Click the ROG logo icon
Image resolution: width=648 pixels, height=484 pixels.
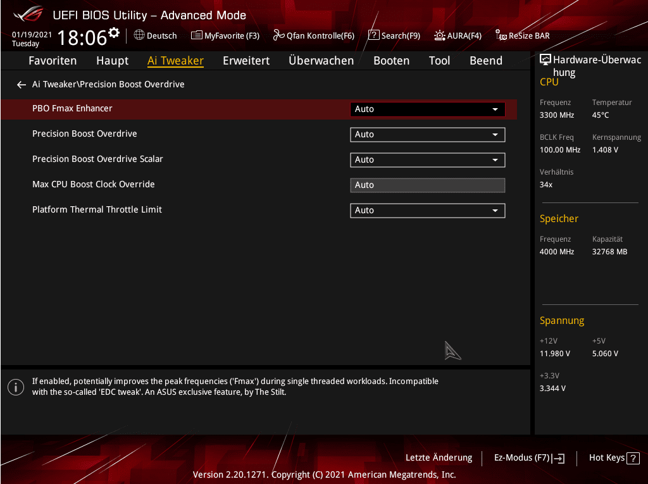coord(28,15)
